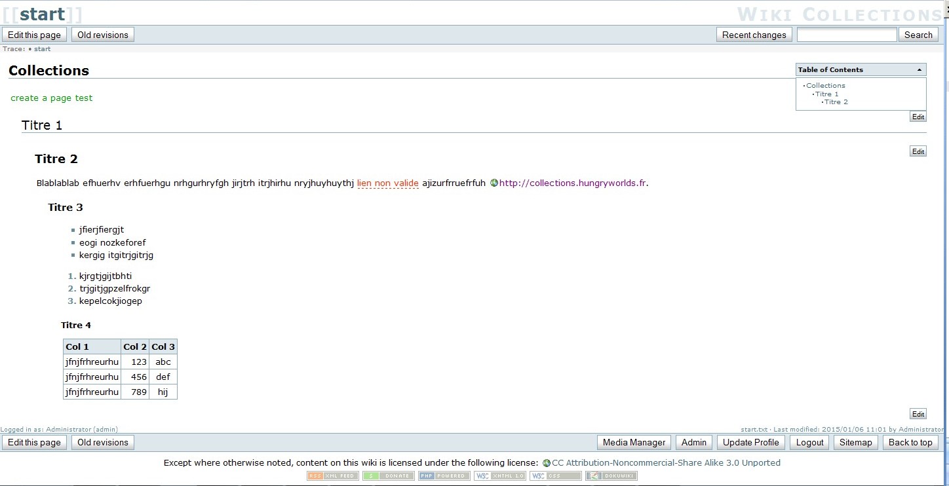Click the DokuWiki badge in footer

[x=611, y=476]
